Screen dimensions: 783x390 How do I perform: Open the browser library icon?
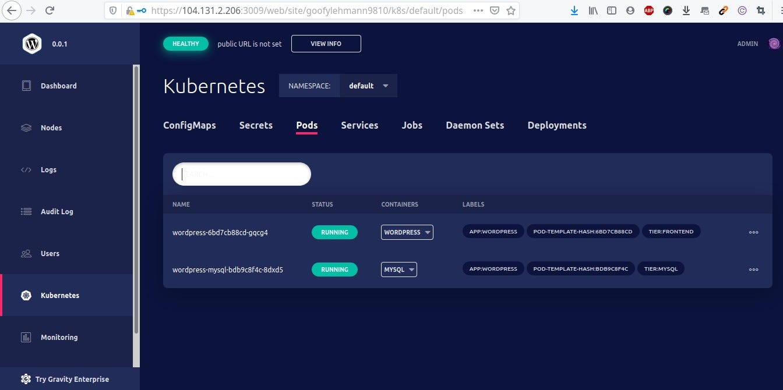click(x=593, y=10)
